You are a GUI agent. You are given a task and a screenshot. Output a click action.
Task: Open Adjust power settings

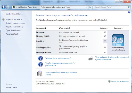click(14, 27)
